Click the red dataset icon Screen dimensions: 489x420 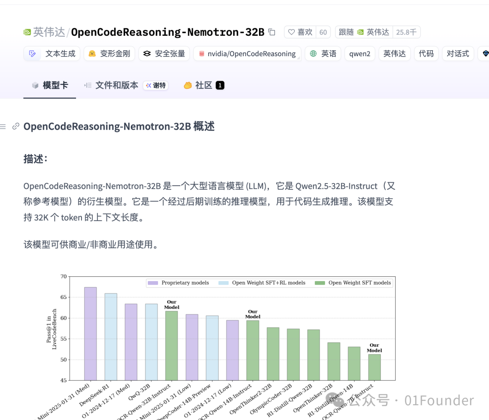pyautogui.click(x=202, y=53)
